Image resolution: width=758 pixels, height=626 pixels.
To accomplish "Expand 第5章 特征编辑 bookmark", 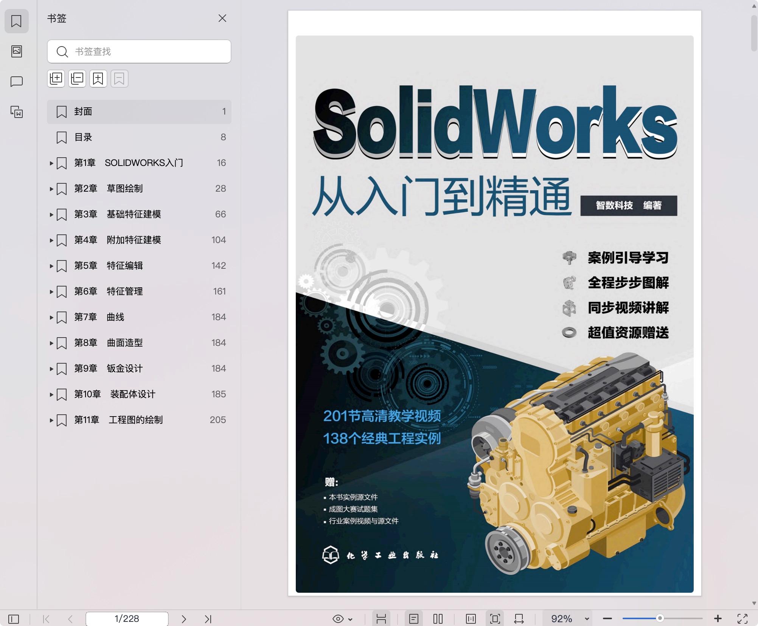I will click(51, 266).
